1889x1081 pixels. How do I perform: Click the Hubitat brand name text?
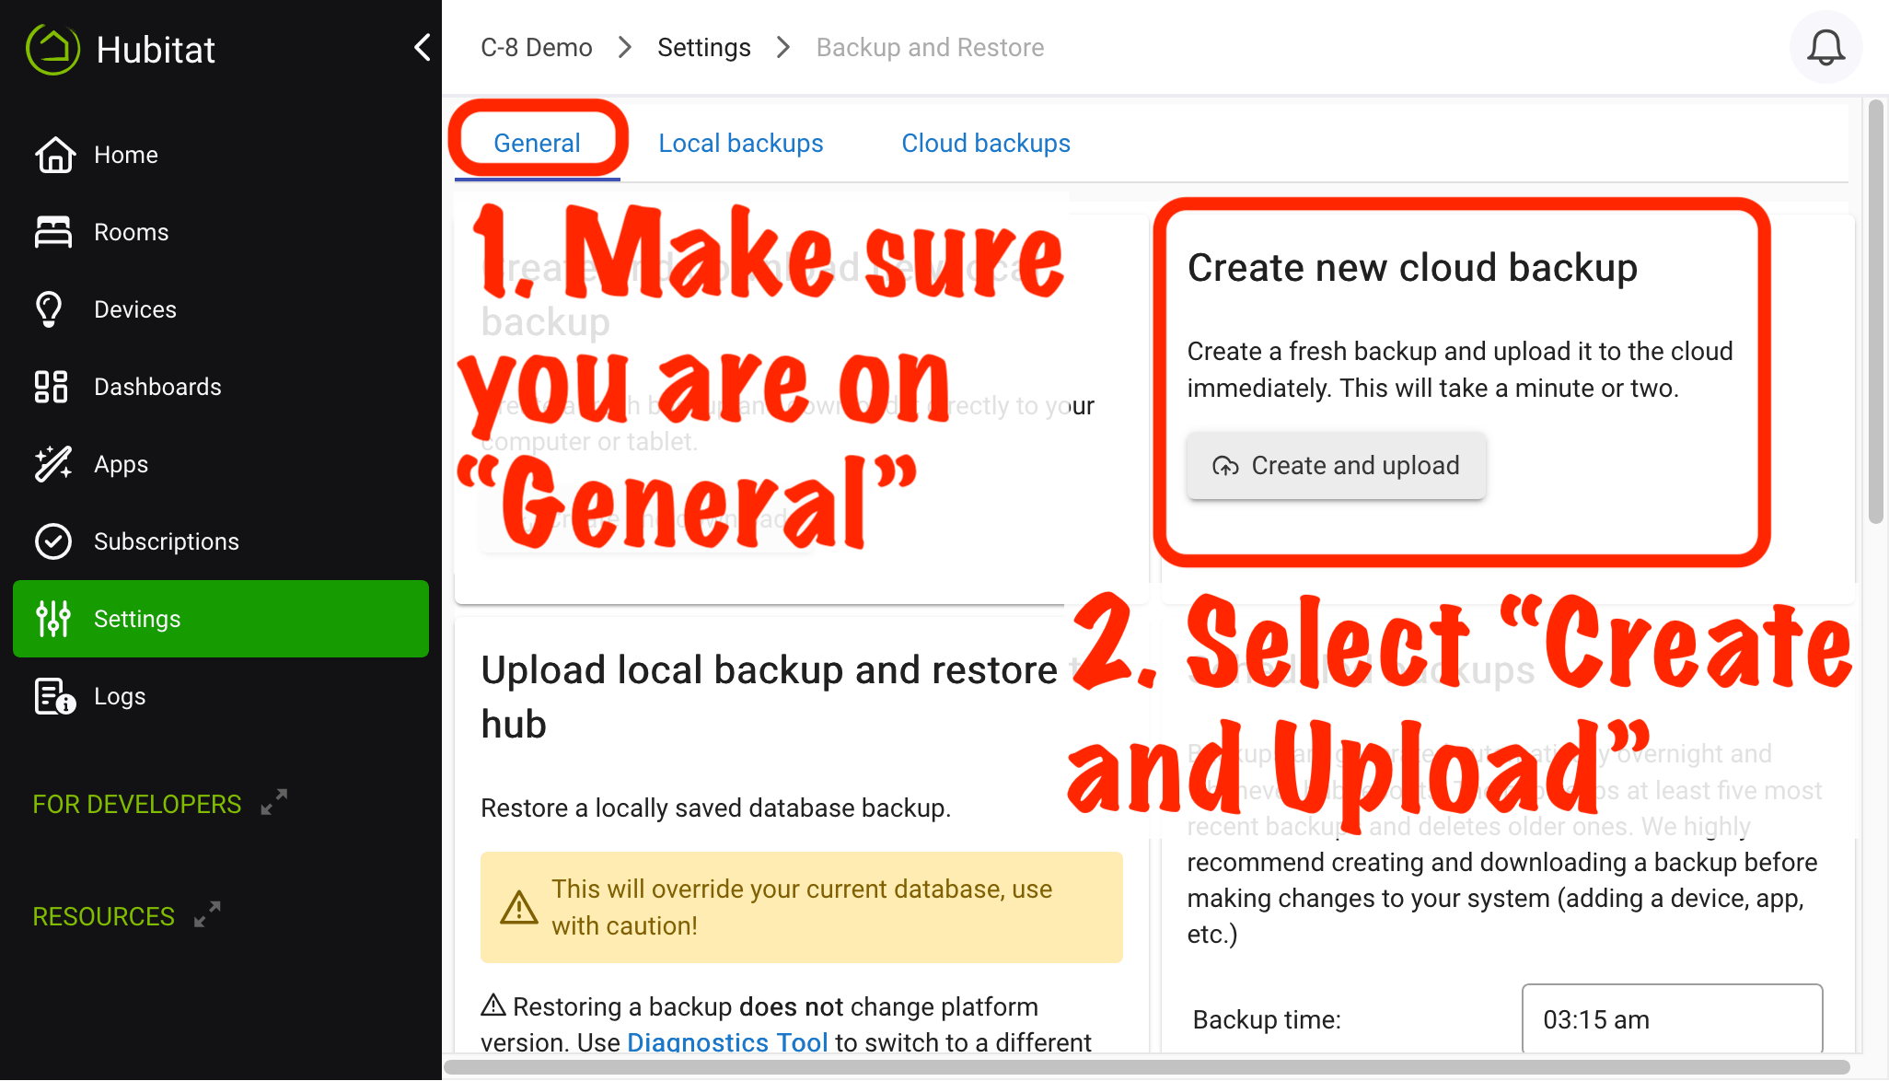click(x=156, y=50)
